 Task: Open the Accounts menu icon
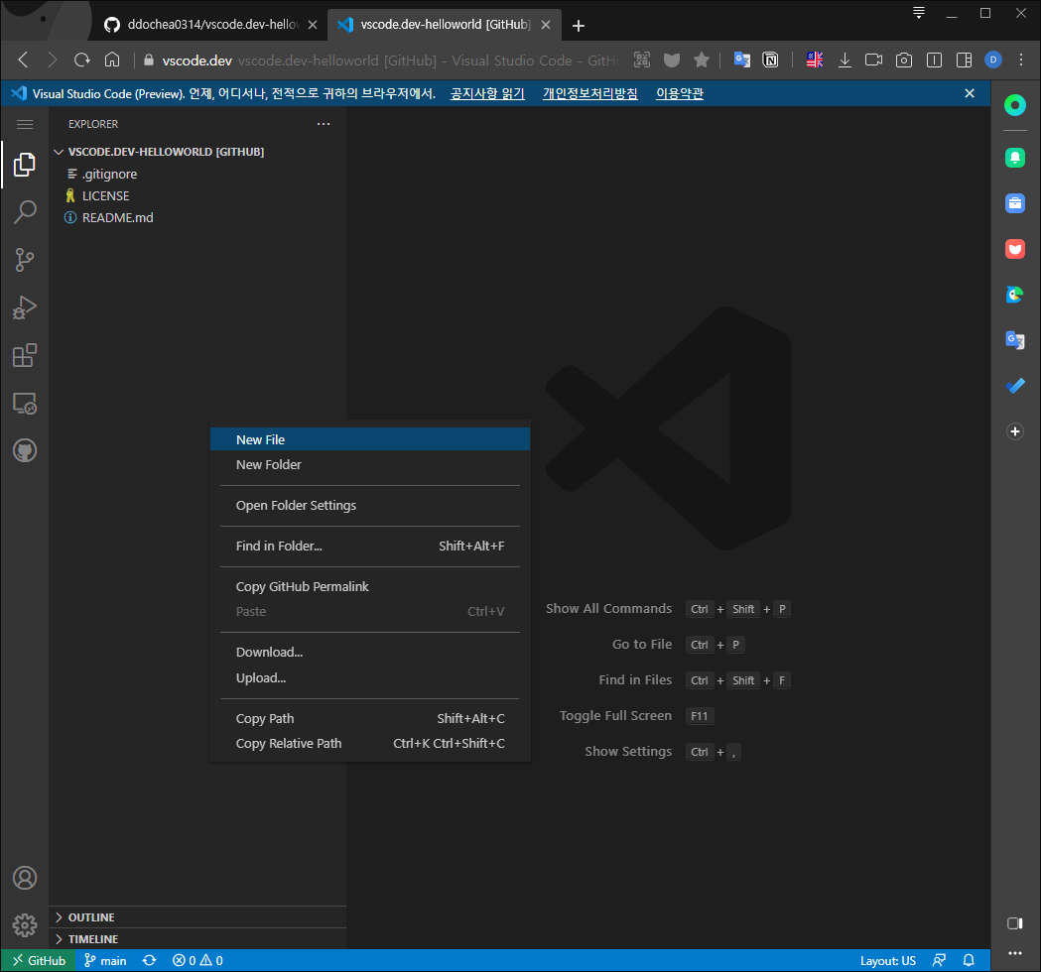click(25, 878)
